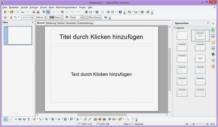The width and height of the screenshot is (218, 127).
Task: Insert a chart icon
Action: [86, 12]
